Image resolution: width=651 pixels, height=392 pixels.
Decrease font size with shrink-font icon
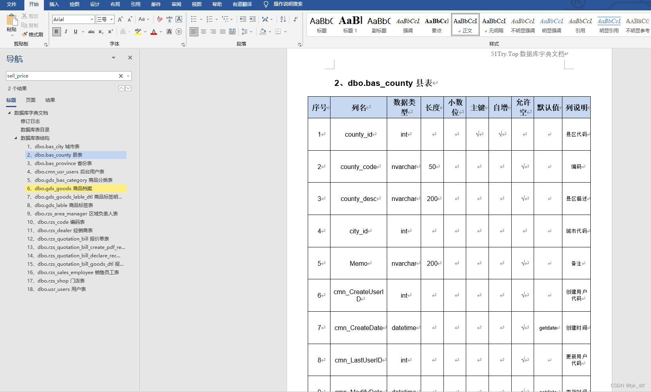pos(130,19)
